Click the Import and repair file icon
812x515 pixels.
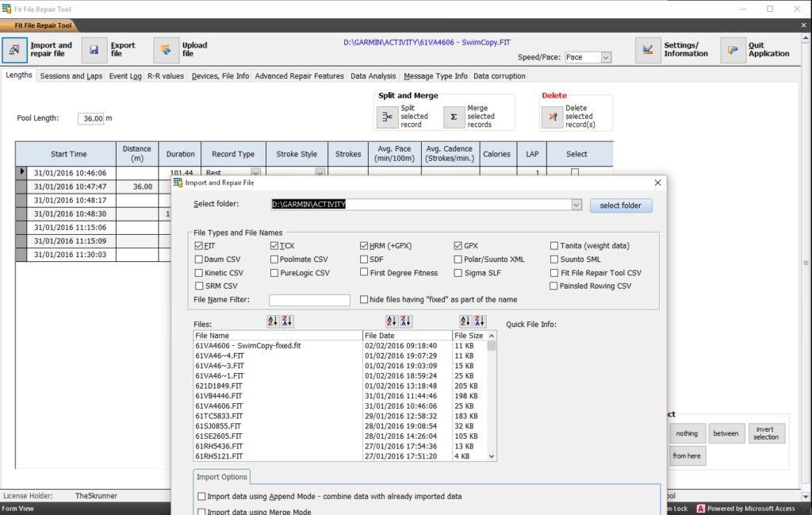tap(14, 50)
